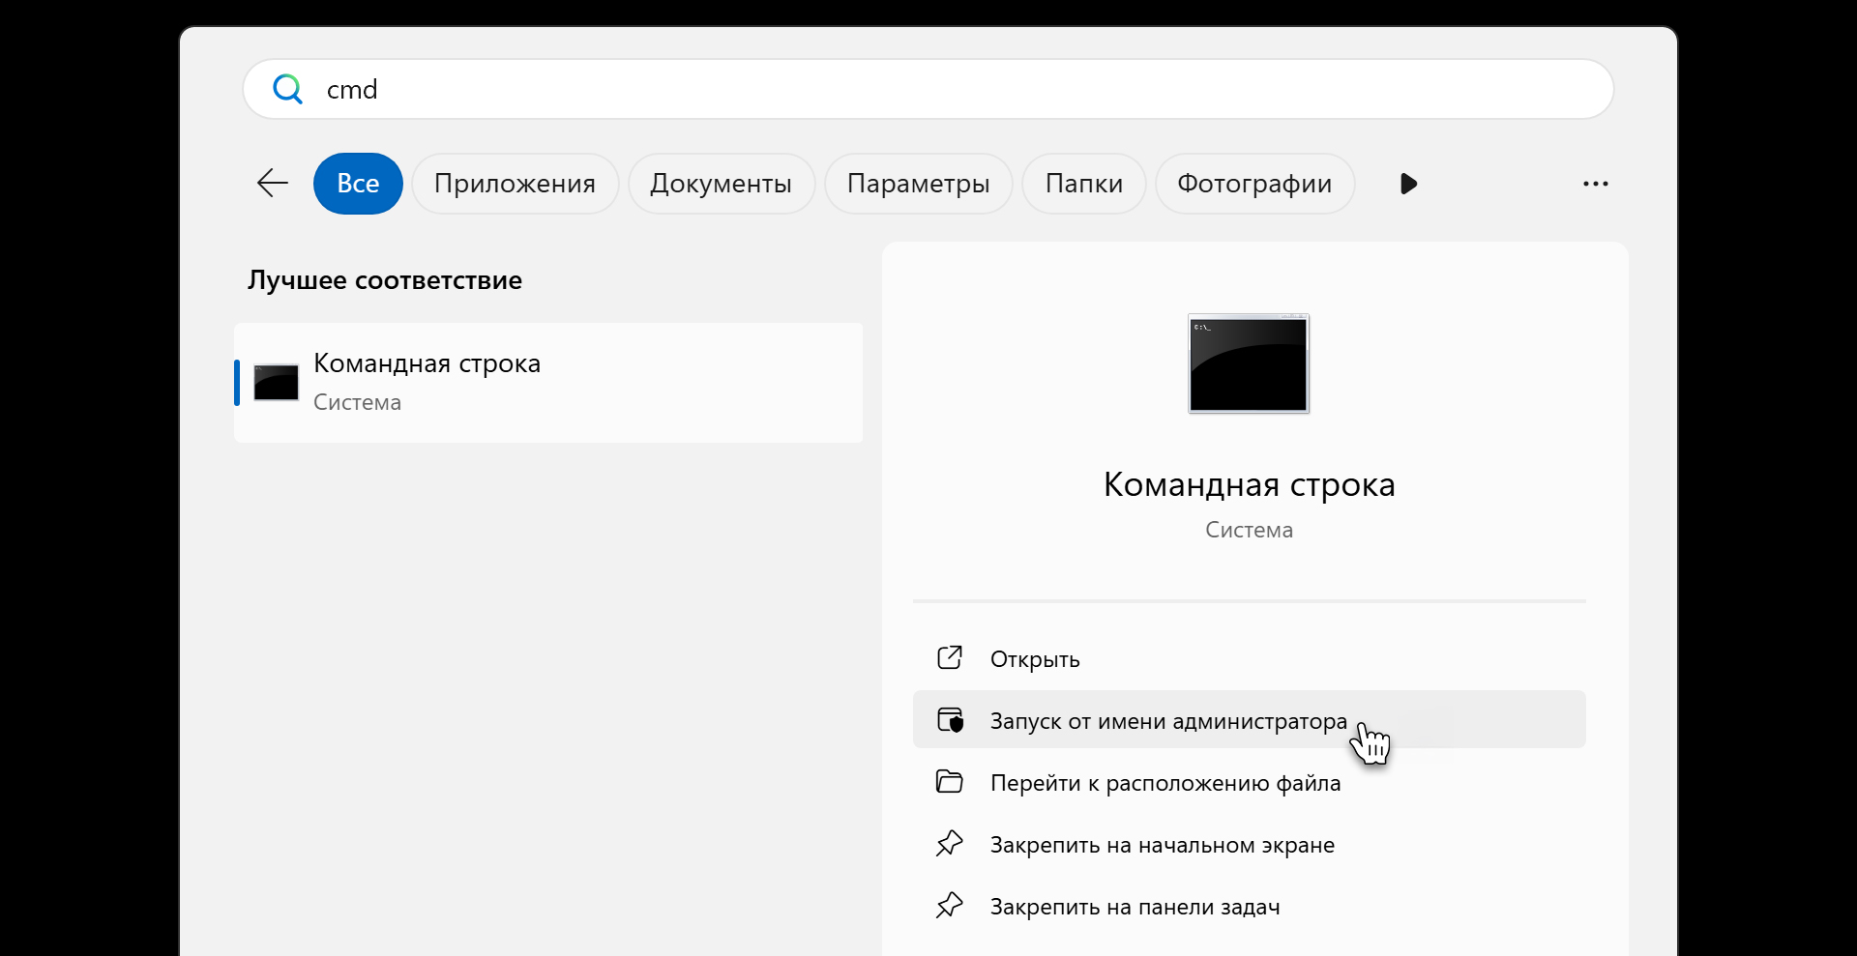1857x956 pixels.
Task: Switch to the Документы filter tab
Action: (x=721, y=184)
